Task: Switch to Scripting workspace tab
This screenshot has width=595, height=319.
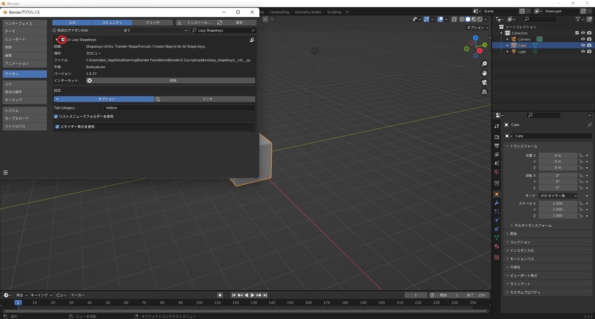Action: coord(334,12)
